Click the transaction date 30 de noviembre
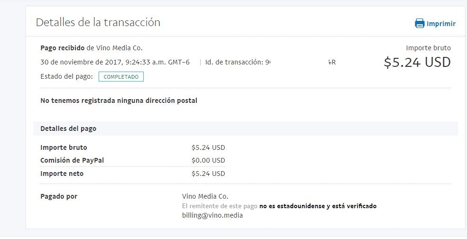This screenshot has width=467, height=239. [115, 62]
